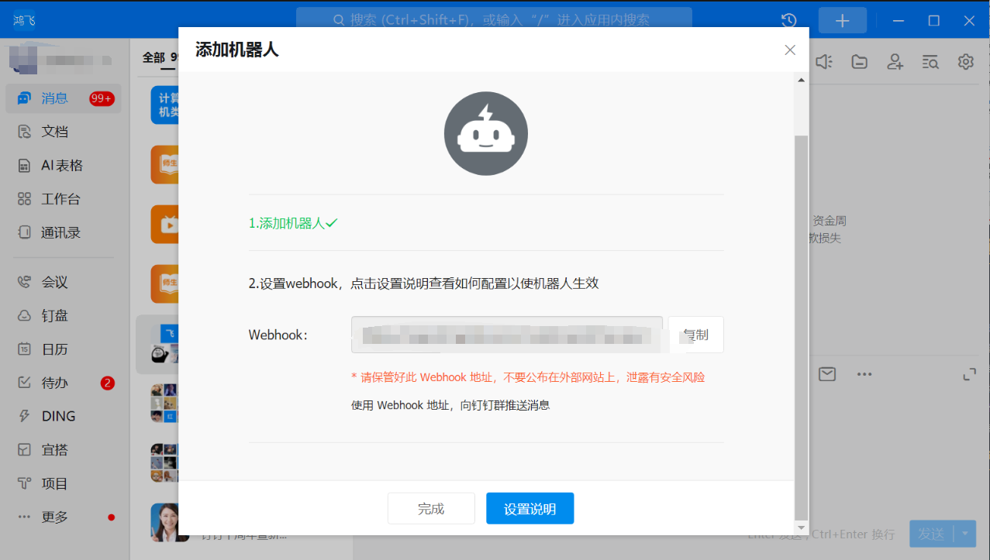
Task: Open the blue 计算机类 group conversation
Action: [165, 105]
